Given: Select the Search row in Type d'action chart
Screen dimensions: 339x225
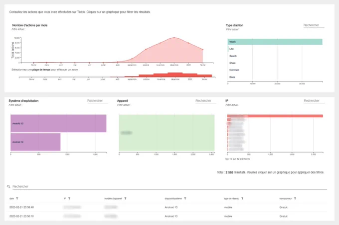Looking at the screenshot, I should pyautogui.click(x=233, y=56).
